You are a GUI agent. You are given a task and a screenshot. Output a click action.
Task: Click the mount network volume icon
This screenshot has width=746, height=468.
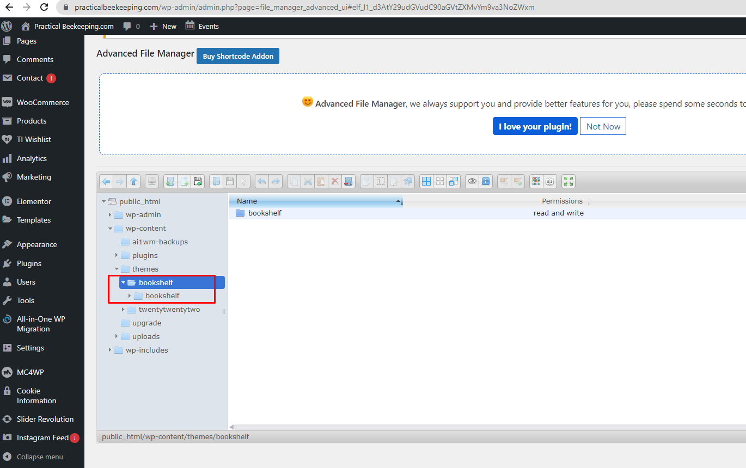pos(151,181)
